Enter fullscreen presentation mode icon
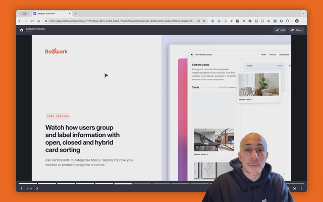The width and height of the screenshot is (323, 202). click(x=295, y=188)
